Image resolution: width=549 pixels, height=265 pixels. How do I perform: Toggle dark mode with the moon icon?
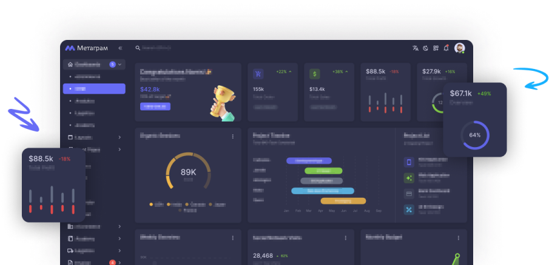(x=425, y=48)
